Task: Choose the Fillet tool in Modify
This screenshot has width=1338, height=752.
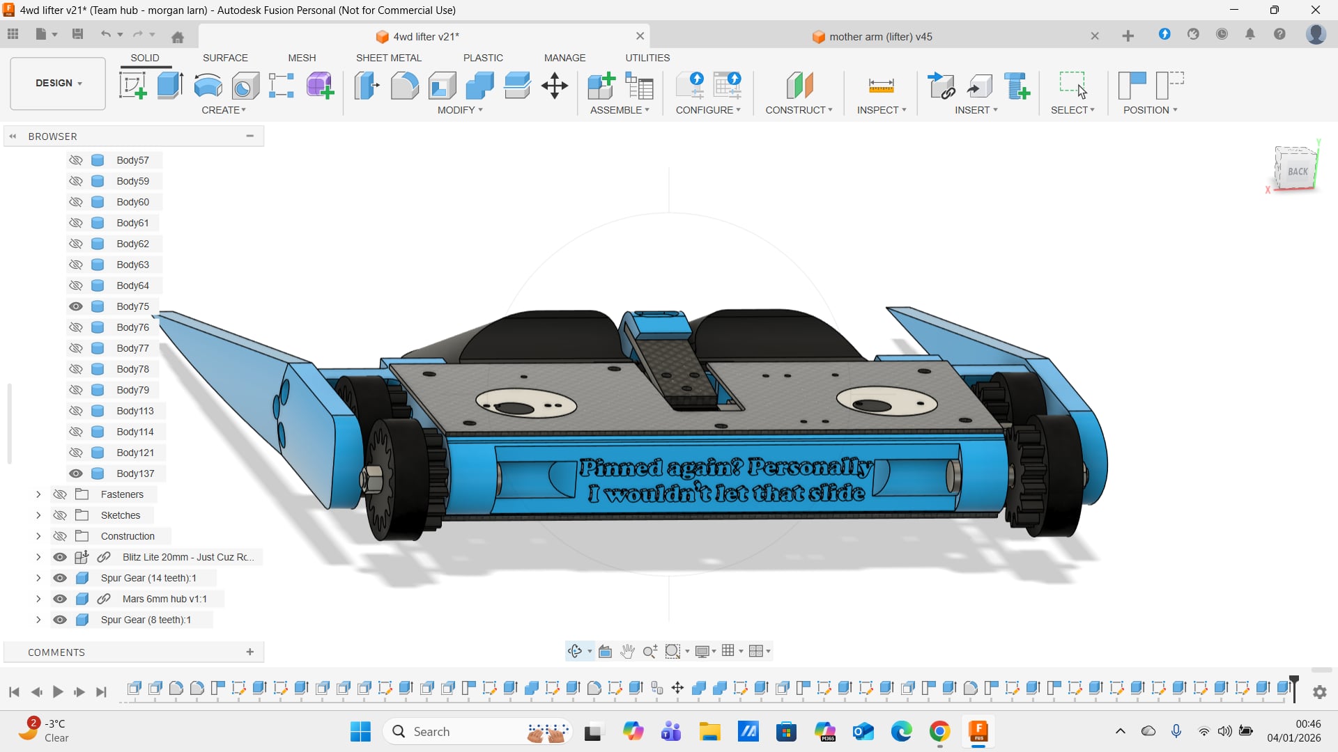Action: coord(404,86)
